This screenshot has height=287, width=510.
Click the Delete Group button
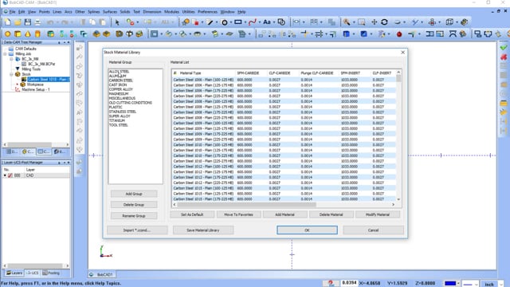click(134, 205)
